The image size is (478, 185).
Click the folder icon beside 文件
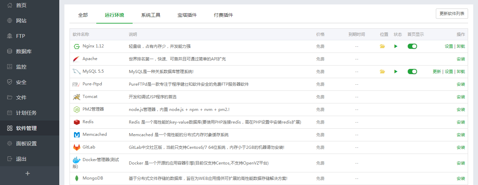10,97
